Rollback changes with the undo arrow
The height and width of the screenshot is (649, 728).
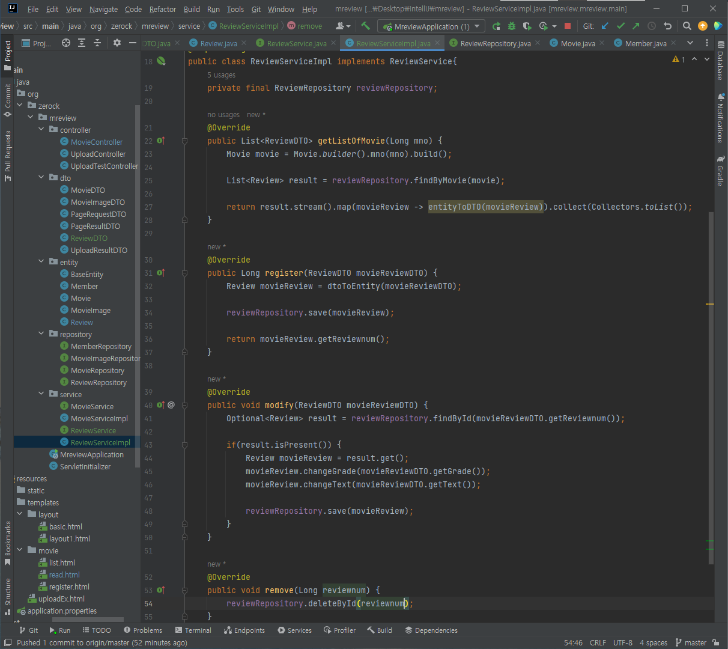pyautogui.click(x=667, y=26)
